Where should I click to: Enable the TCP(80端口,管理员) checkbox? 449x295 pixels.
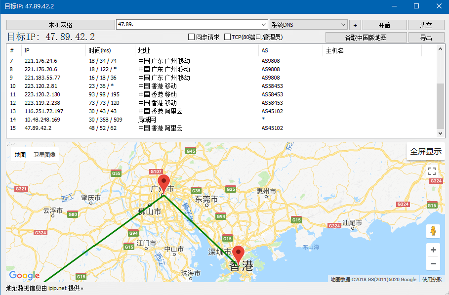(x=227, y=37)
